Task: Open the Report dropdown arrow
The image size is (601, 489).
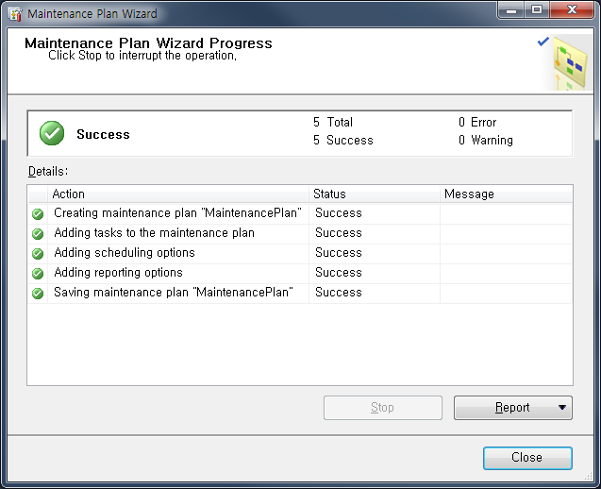Action: point(562,407)
